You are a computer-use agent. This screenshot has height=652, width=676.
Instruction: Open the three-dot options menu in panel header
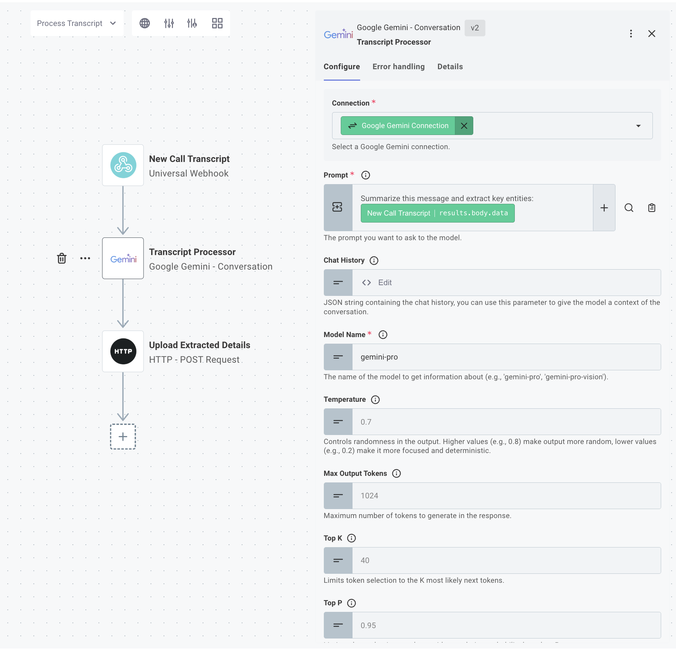point(631,34)
